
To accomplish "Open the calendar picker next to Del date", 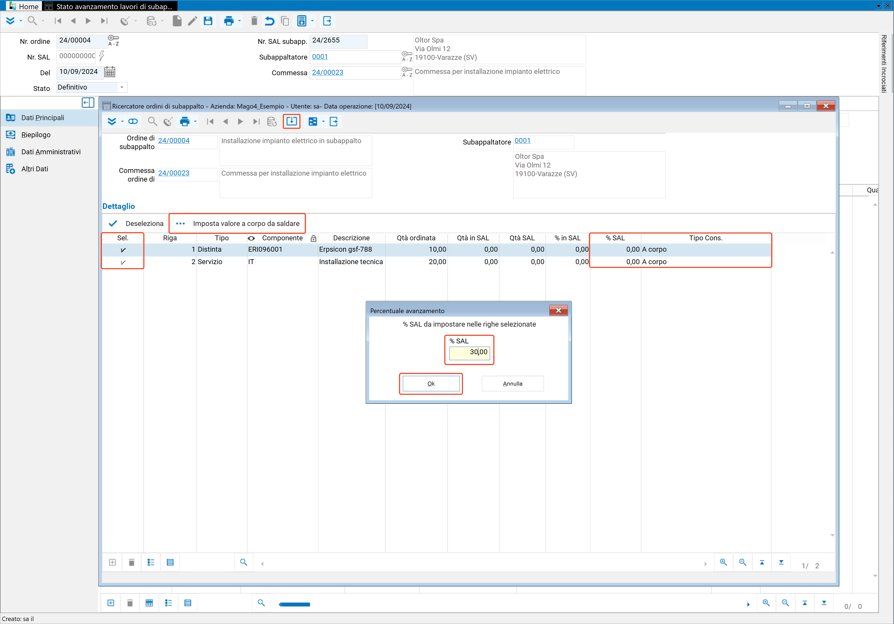I will click(x=110, y=72).
